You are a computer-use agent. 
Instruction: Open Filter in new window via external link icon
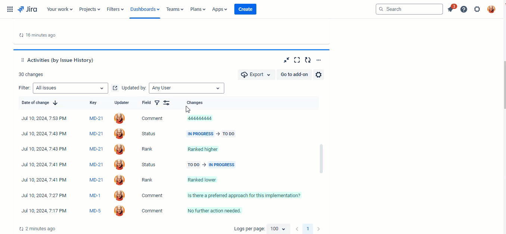point(115,88)
